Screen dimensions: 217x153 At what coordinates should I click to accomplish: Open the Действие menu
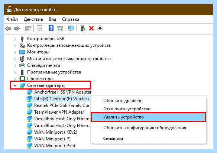(33, 19)
